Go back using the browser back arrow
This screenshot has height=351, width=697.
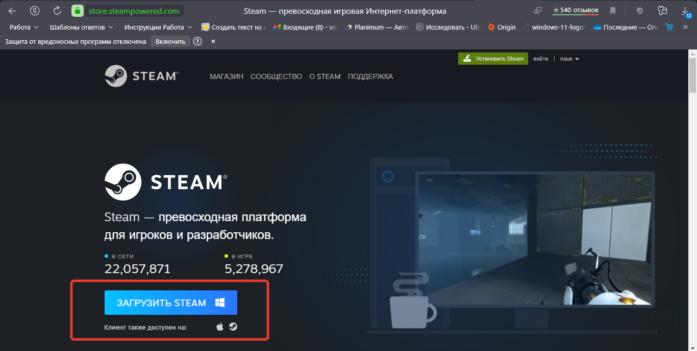point(12,11)
